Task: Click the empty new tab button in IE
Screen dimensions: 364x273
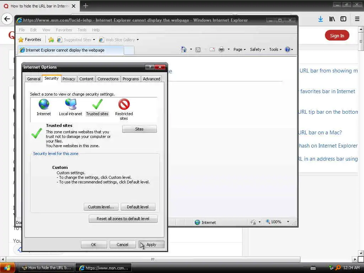Action: click(129, 50)
